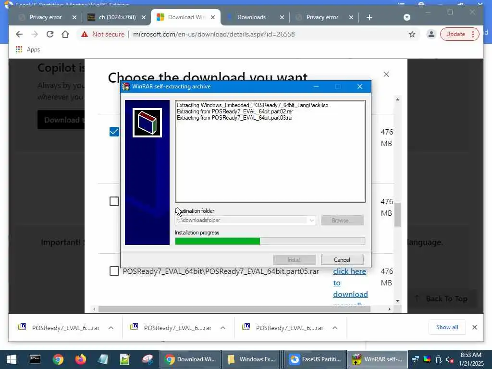
Task: Open the notepad-style pinned taskbar icon
Action: (103, 359)
